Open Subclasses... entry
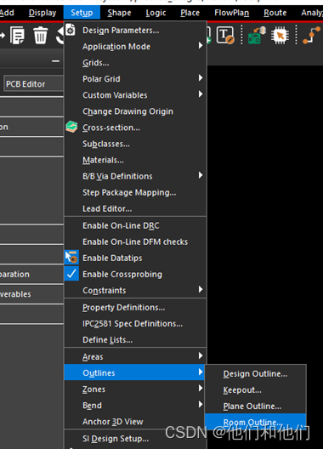This screenshot has height=449, width=323. [135, 144]
